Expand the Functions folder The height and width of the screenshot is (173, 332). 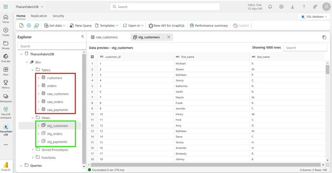pos(32,157)
